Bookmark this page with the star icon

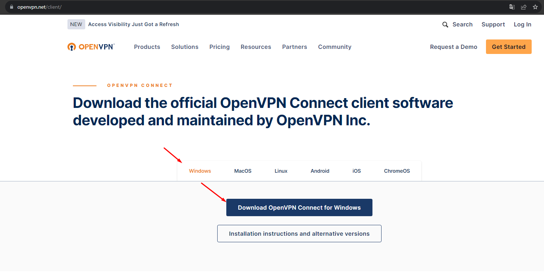point(535,7)
